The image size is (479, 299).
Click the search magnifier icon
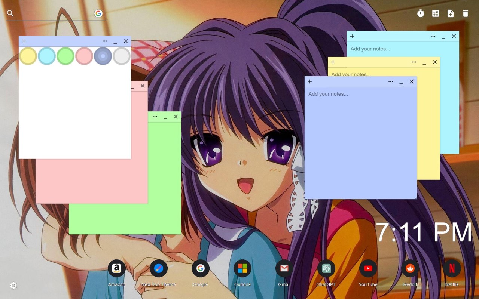tap(10, 13)
